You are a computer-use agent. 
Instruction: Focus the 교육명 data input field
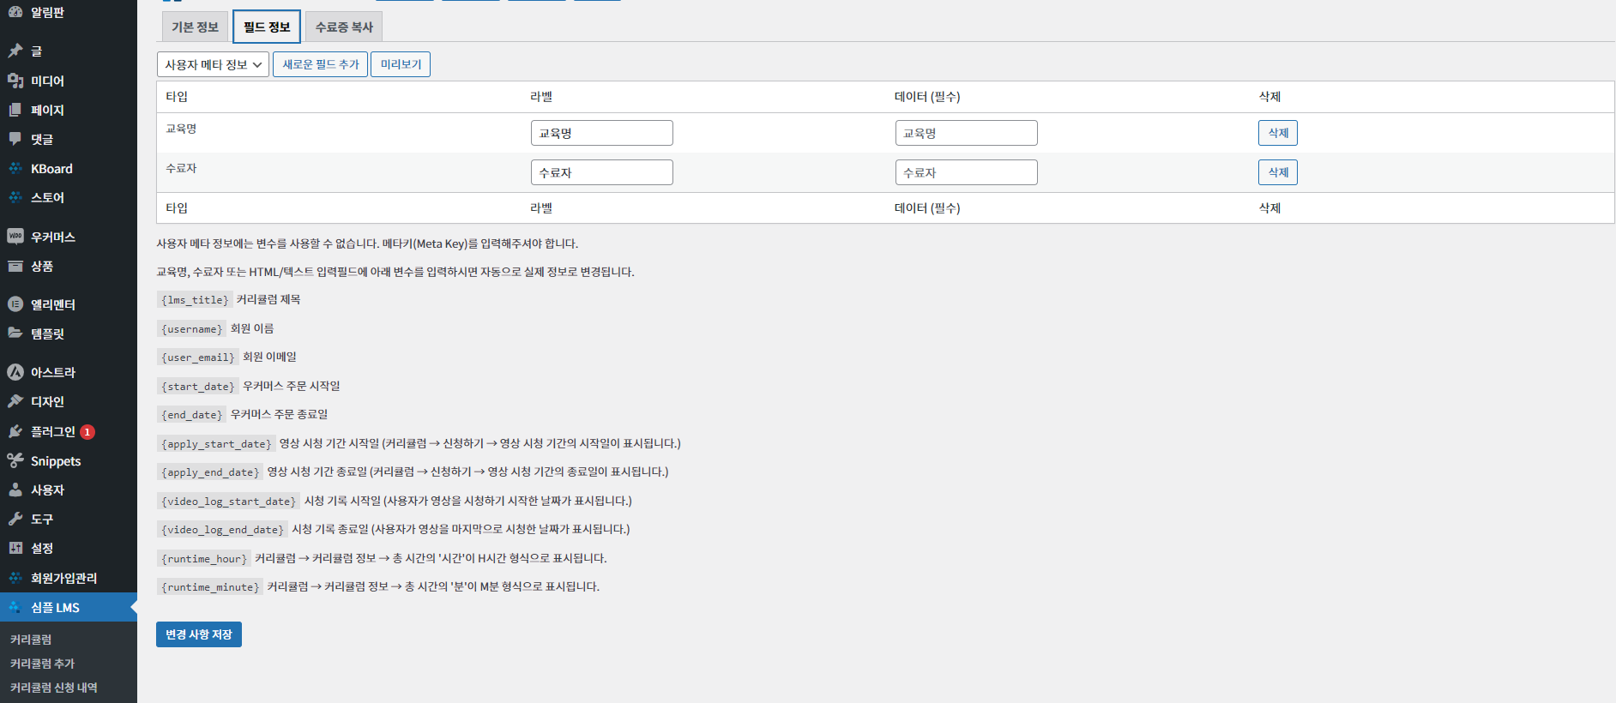tap(967, 133)
